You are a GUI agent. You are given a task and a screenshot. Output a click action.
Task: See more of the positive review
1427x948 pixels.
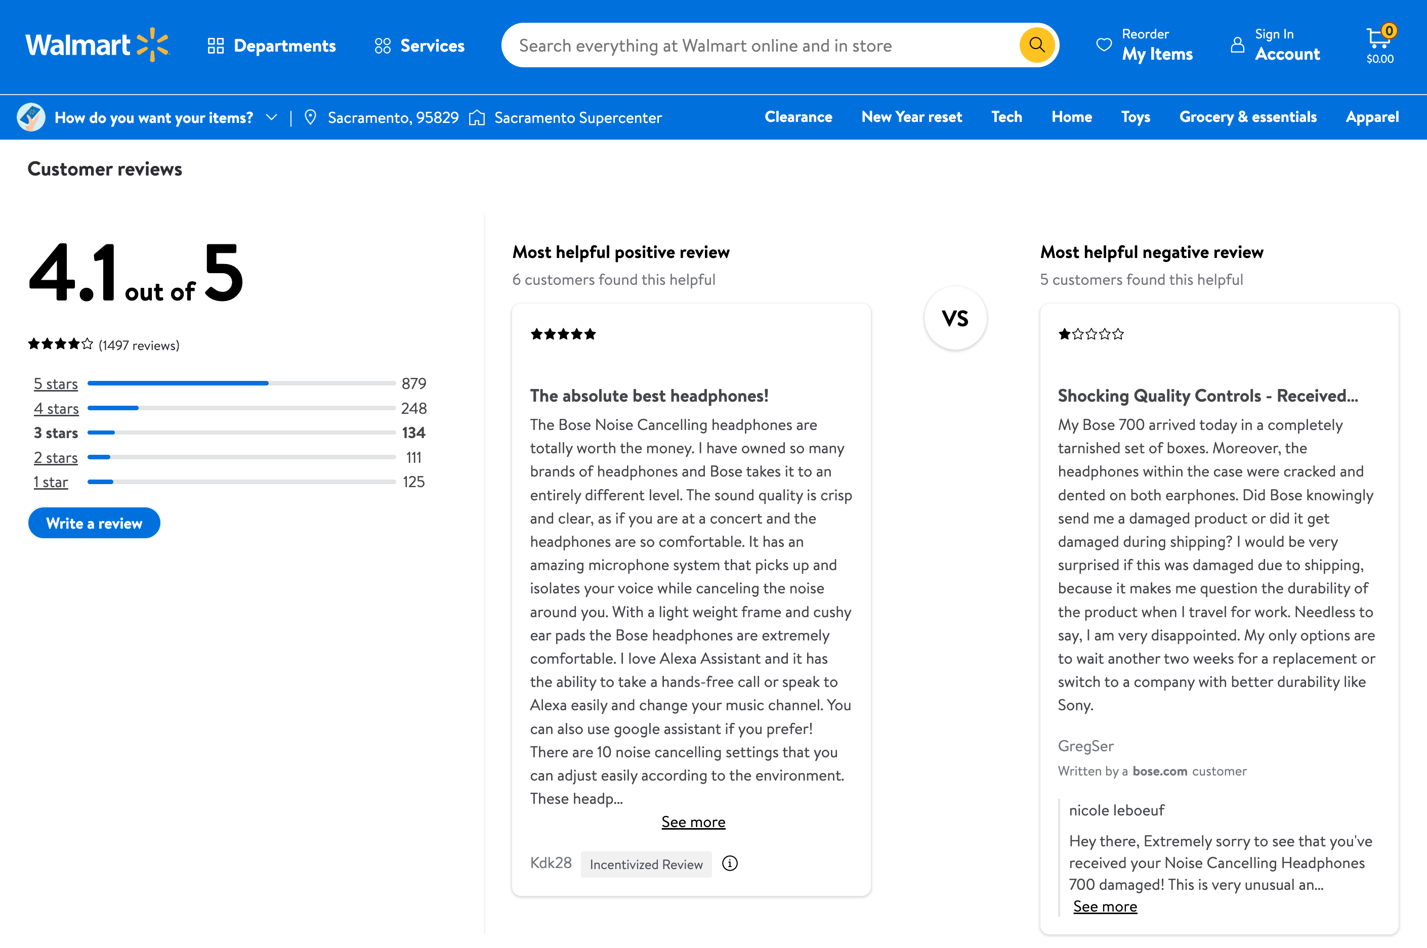click(693, 821)
